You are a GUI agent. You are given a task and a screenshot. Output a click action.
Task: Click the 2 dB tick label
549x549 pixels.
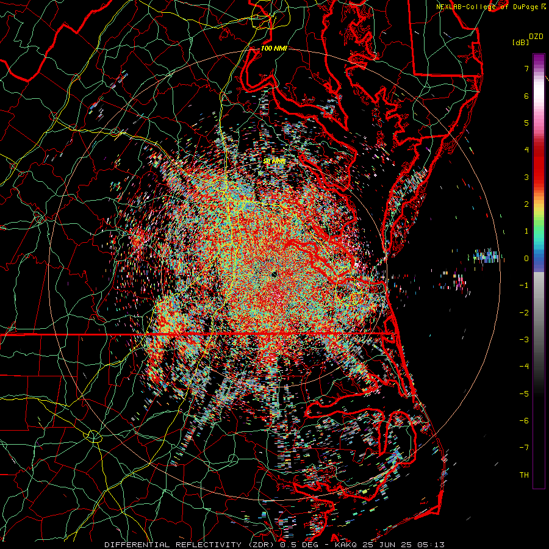[x=526, y=204]
